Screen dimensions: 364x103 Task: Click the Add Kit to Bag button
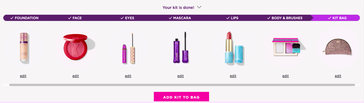pyautogui.click(x=181, y=97)
